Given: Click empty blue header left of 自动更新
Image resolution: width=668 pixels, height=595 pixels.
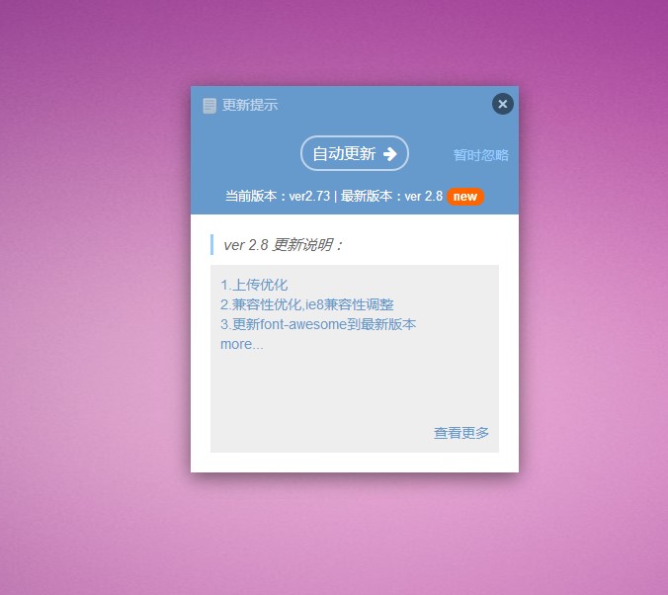Looking at the screenshot, I should click(245, 153).
